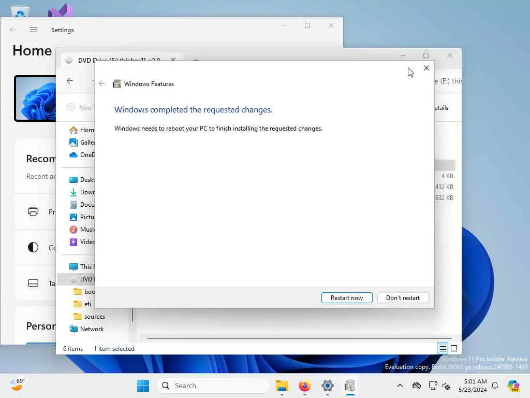Click the Windows Features title icon
Screen dimensions: 530x398
(x=117, y=83)
